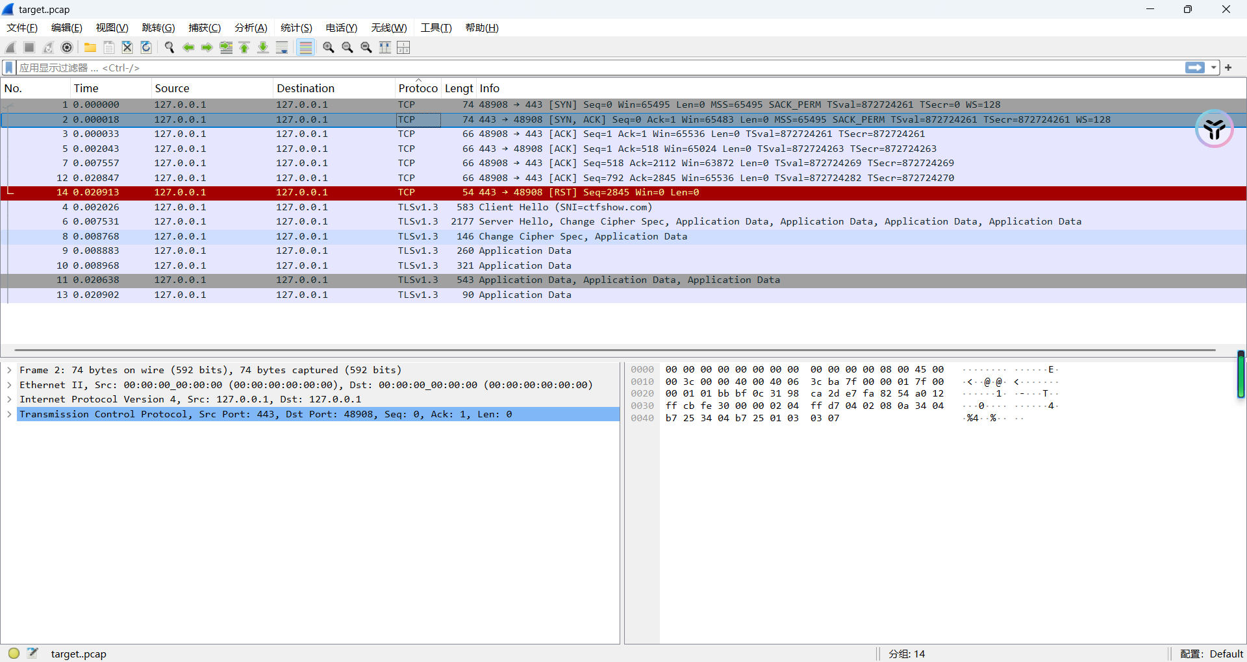
Task: Toggle auto-scroll during live capture
Action: 282,47
